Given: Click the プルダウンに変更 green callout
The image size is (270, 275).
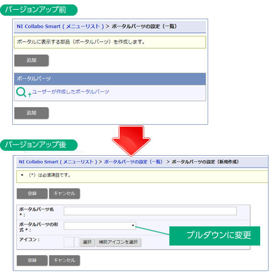Looking at the screenshot, I should [x=215, y=236].
